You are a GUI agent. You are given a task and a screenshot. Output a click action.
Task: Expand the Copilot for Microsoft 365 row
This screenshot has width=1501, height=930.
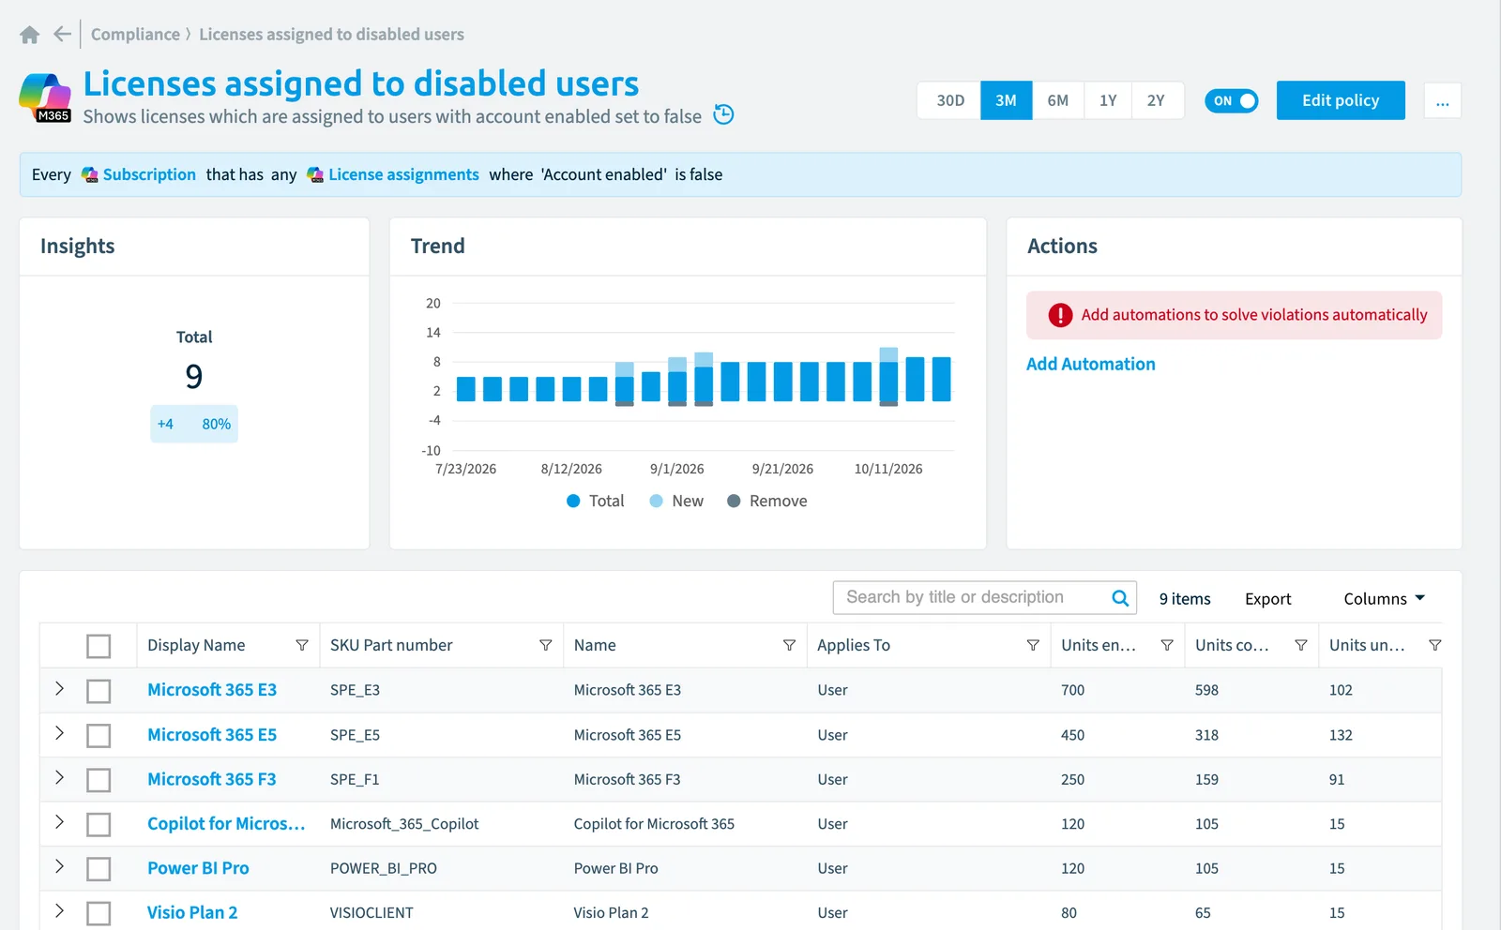pyautogui.click(x=59, y=821)
